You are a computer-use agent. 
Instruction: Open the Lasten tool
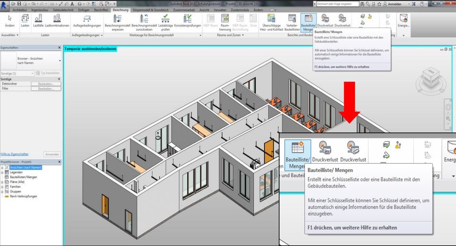click(25, 21)
